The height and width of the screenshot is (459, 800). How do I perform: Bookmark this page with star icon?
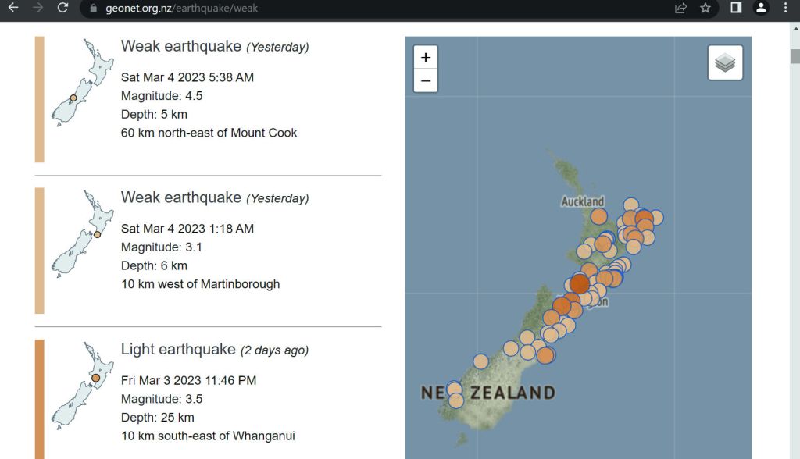(x=705, y=9)
